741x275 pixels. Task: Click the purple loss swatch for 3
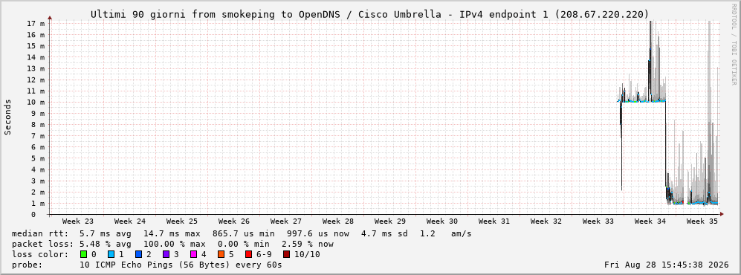coord(166,255)
